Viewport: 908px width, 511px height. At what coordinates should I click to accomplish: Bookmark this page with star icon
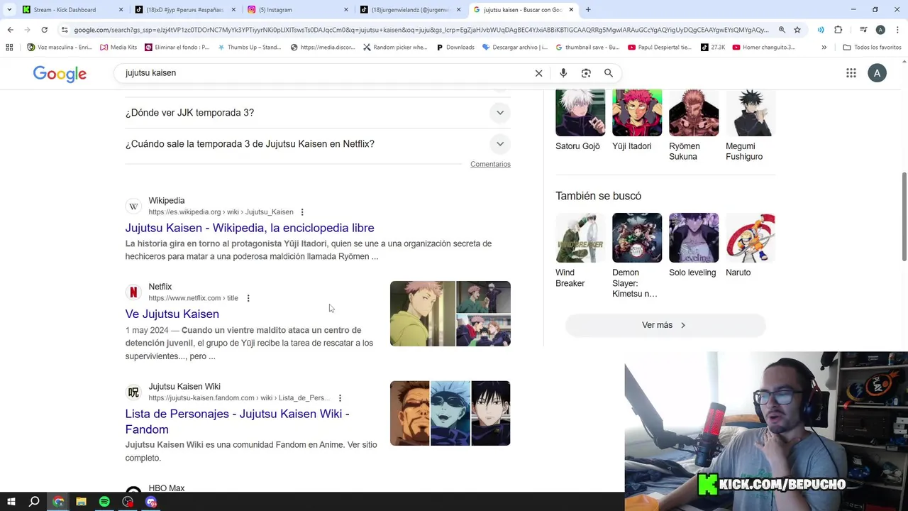797,30
